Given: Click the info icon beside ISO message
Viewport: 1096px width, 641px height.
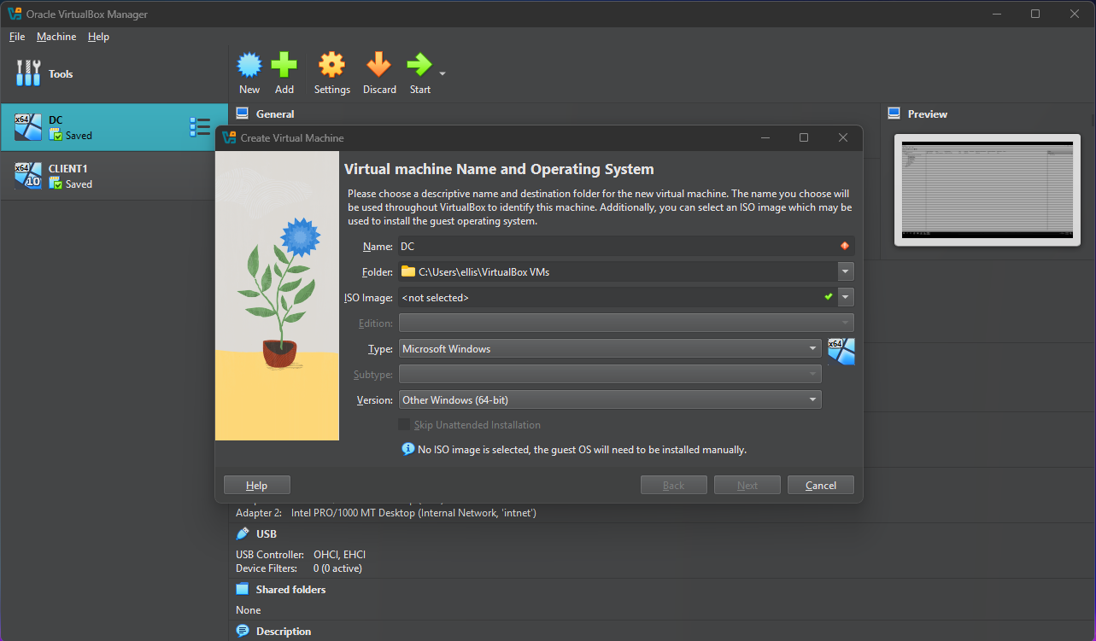Looking at the screenshot, I should (x=408, y=449).
